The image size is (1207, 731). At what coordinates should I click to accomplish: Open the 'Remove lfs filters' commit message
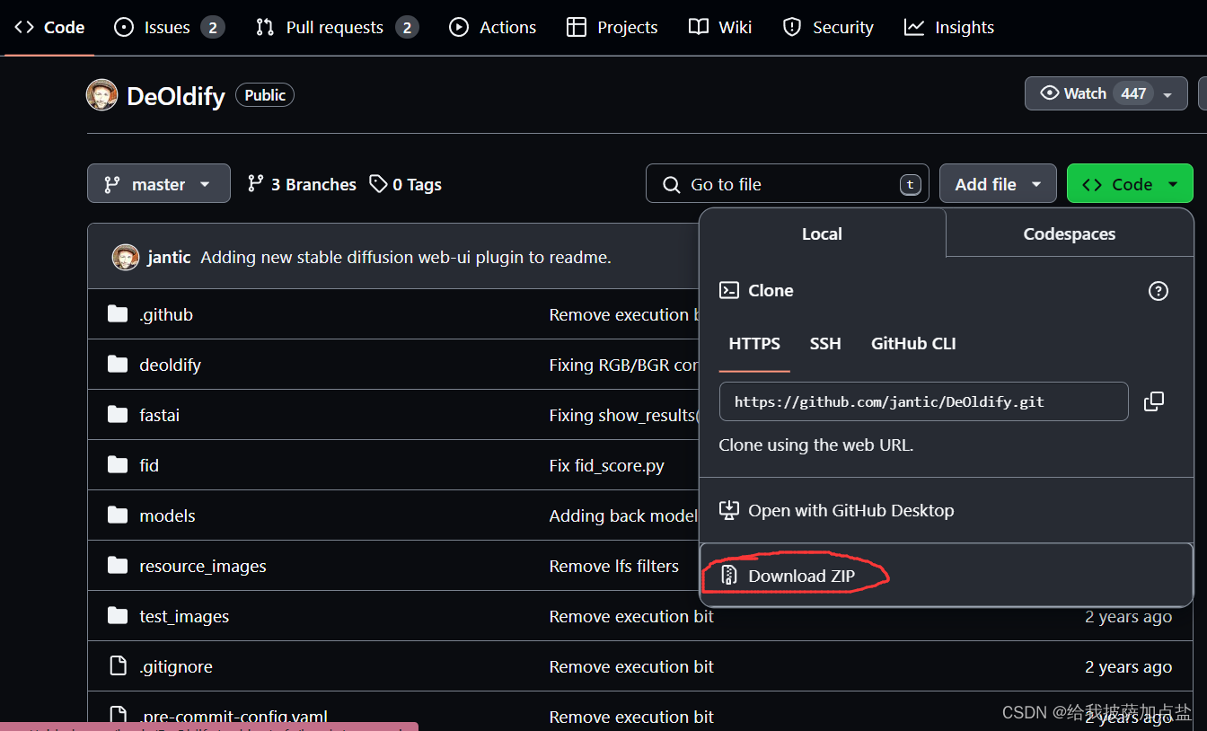pos(614,566)
